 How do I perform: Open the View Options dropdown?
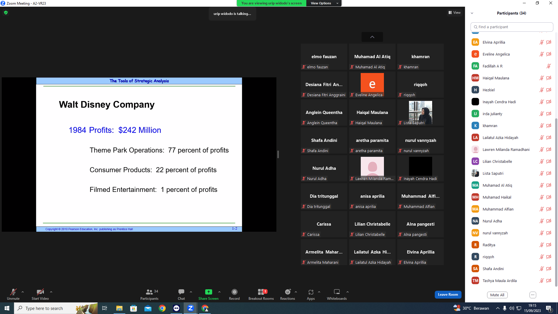(324, 3)
